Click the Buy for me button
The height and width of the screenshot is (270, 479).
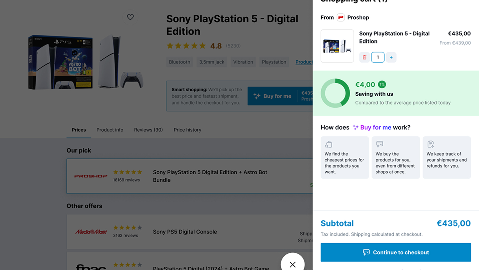(x=272, y=96)
